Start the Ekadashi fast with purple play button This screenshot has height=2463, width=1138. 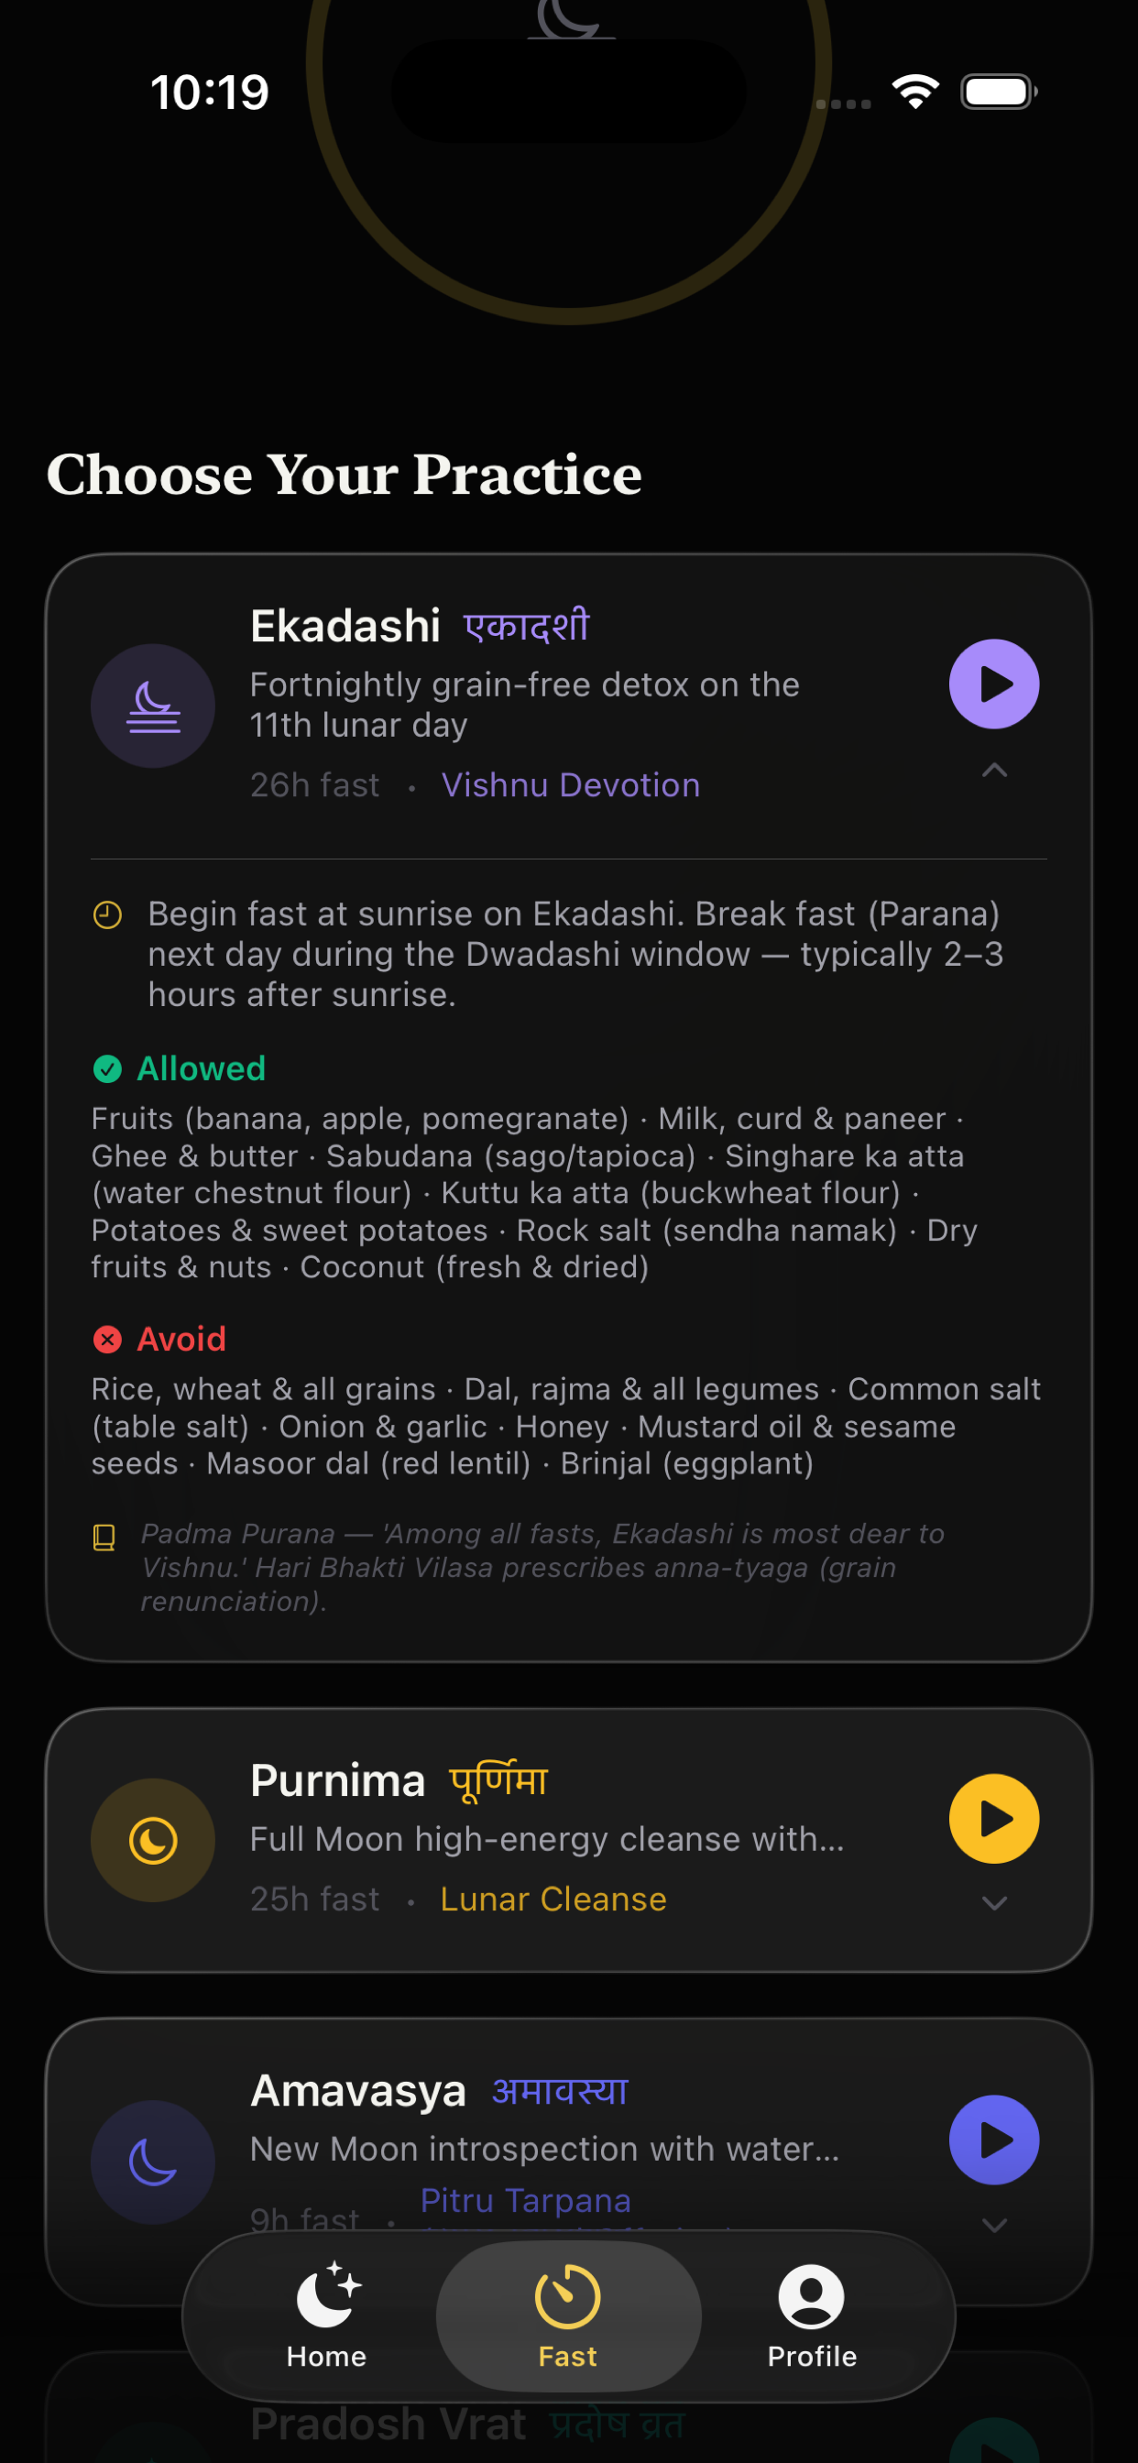point(993,684)
